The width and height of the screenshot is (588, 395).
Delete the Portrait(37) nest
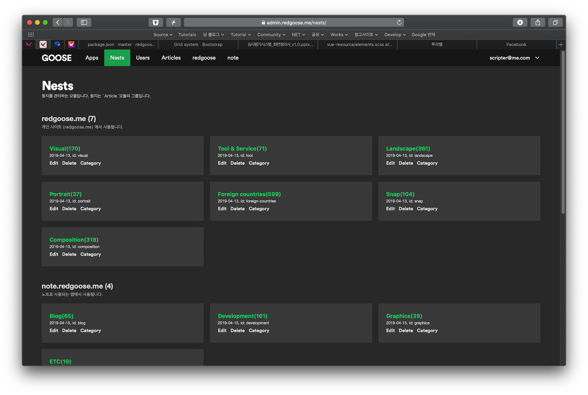pyautogui.click(x=69, y=209)
